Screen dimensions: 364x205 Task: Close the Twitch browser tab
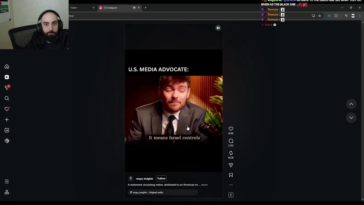pos(94,8)
